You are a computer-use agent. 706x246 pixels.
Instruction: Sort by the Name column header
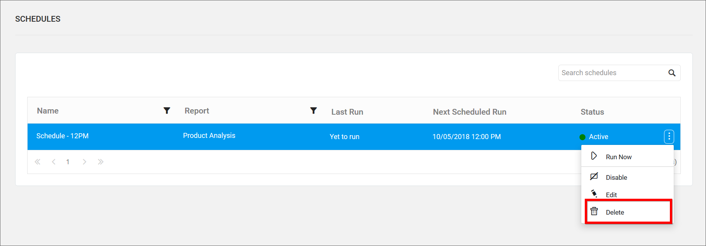[48, 111]
